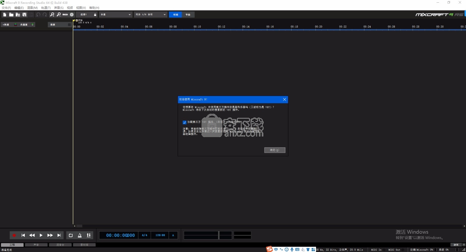Screen dimensions: 466x252
Task: Create a new project with the blank page icon
Action: 5,15
